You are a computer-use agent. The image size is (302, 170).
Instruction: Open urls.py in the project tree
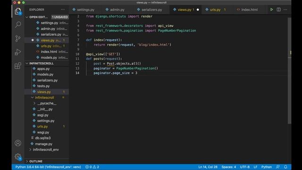pos(47,127)
